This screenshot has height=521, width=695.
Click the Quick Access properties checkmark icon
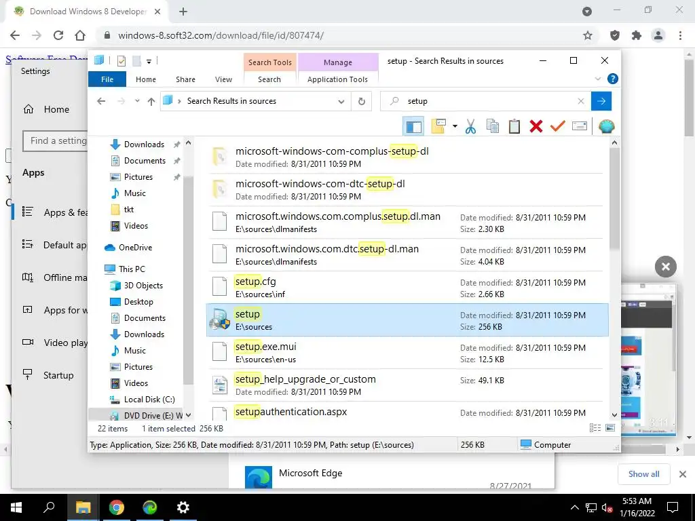coord(121,61)
